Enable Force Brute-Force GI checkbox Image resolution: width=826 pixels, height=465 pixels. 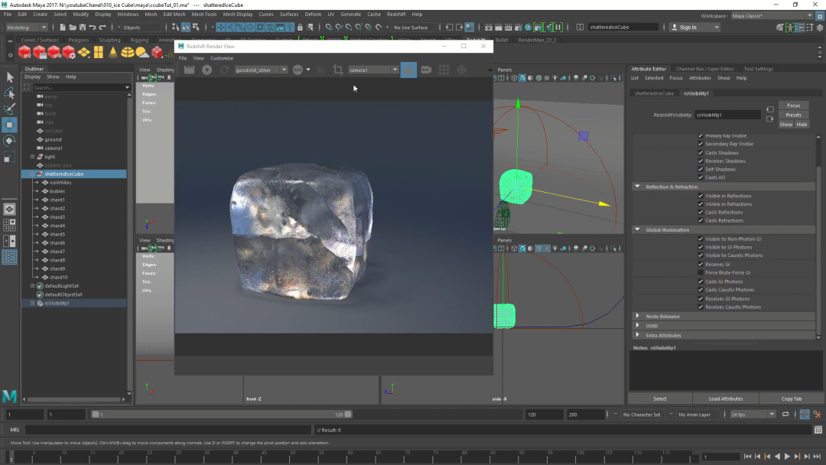point(701,272)
